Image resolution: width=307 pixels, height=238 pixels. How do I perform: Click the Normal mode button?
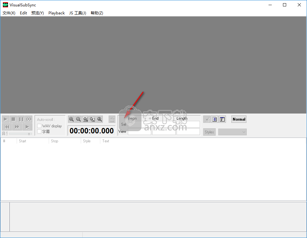pos(239,119)
